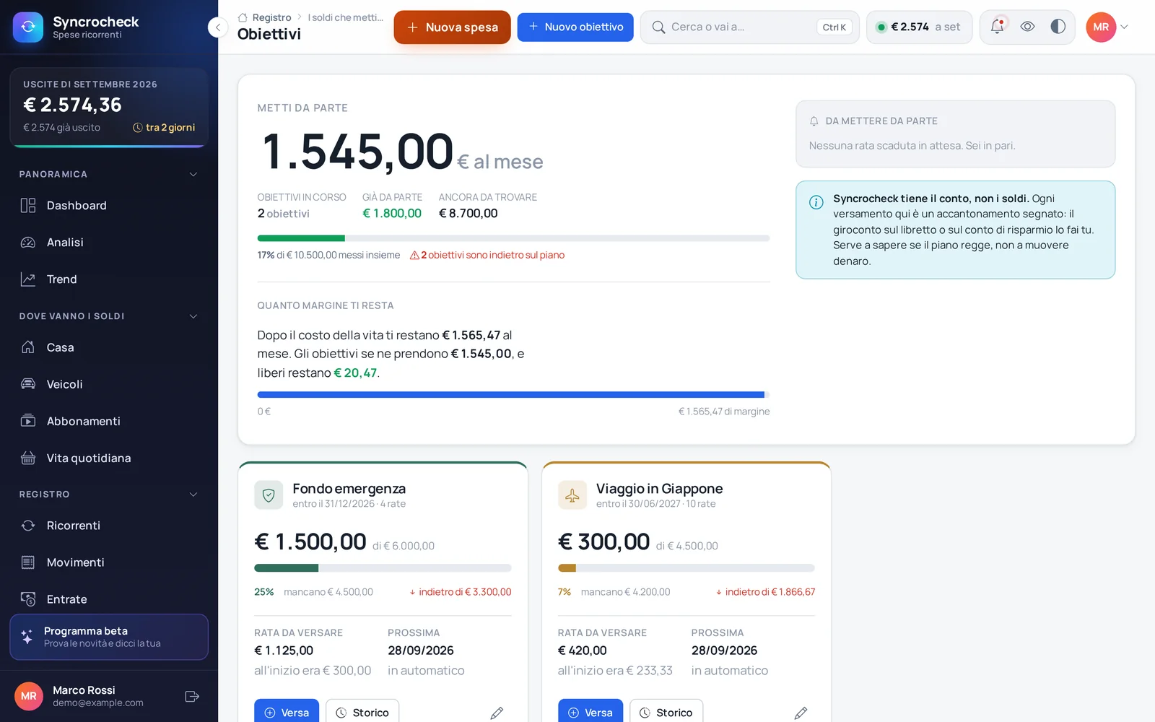Edit Fondo emergenza with pencil icon
The image size is (1155, 722).
(497, 713)
